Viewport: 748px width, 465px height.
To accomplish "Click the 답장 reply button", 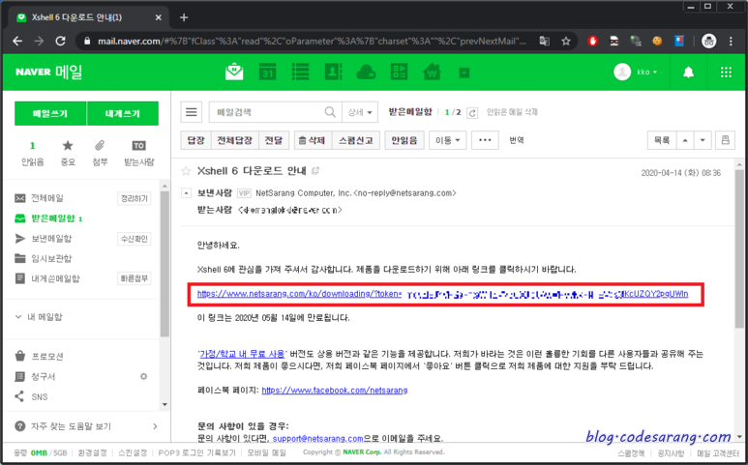I will tap(196, 140).
